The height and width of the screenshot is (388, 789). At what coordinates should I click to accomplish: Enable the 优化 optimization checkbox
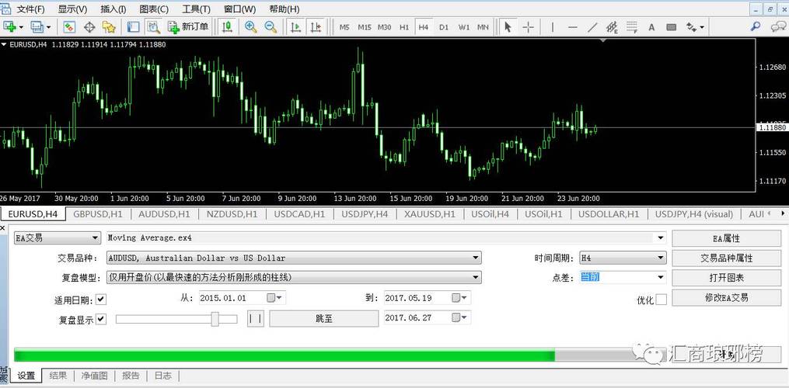click(x=661, y=300)
